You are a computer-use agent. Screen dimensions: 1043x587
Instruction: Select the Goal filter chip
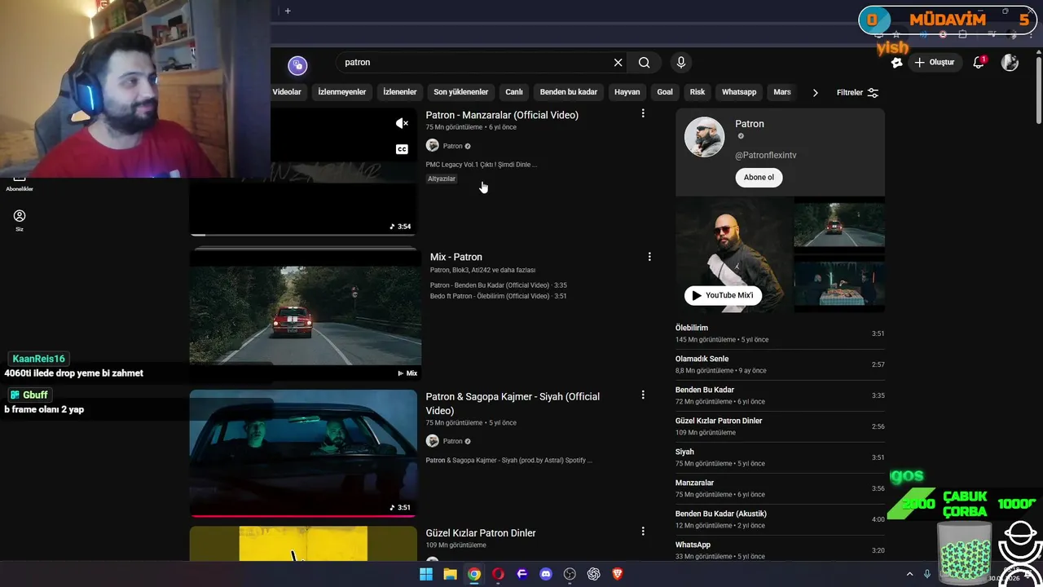tap(665, 92)
